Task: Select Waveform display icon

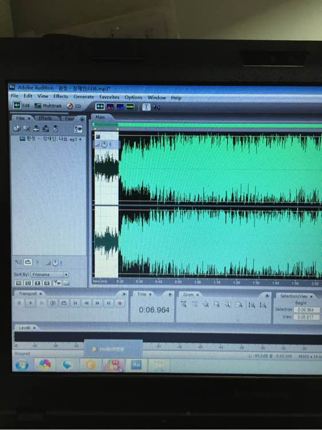Action: (x=100, y=106)
